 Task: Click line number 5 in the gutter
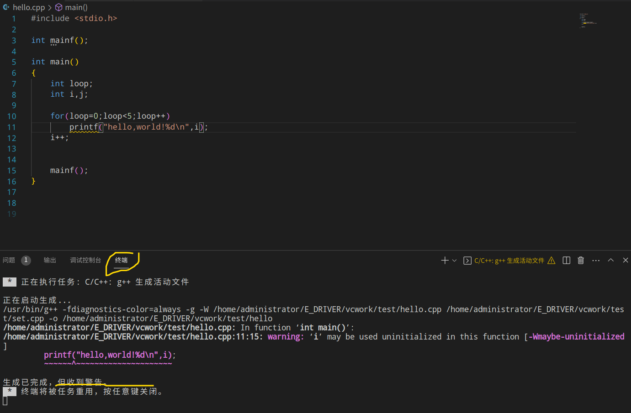[x=14, y=62]
